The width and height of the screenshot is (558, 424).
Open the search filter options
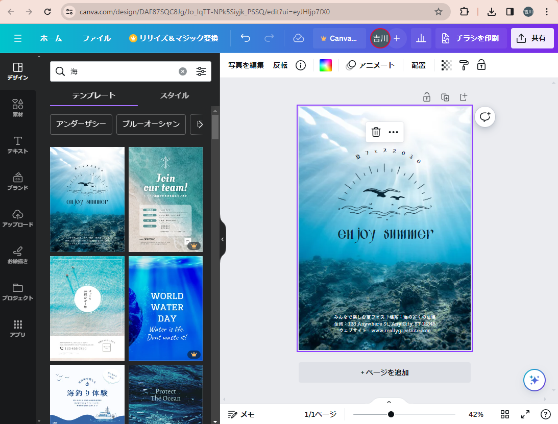(x=201, y=71)
